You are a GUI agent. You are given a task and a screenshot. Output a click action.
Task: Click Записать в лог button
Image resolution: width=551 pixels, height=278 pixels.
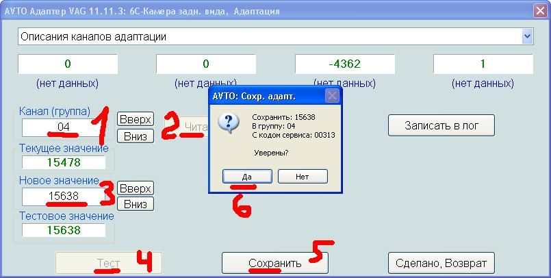[441, 125]
